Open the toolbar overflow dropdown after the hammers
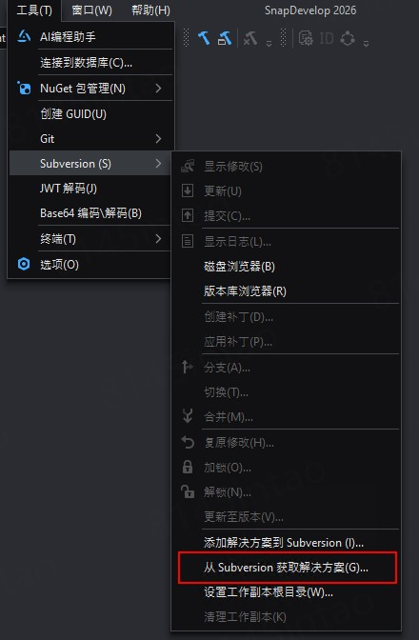This screenshot has width=419, height=640. tap(269, 43)
